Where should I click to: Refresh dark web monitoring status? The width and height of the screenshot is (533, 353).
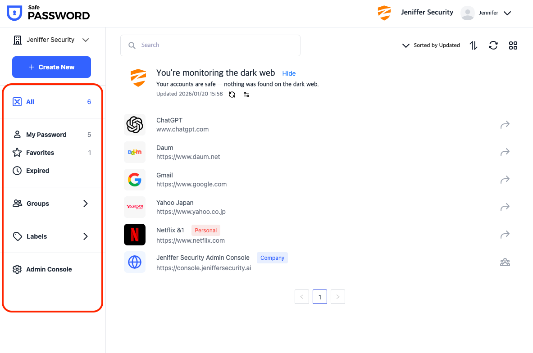pos(232,95)
